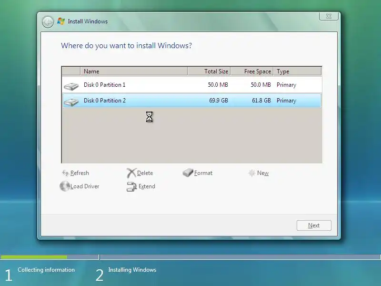Click the 61.8 GB free space cell
The image size is (381, 286).
tap(261, 101)
